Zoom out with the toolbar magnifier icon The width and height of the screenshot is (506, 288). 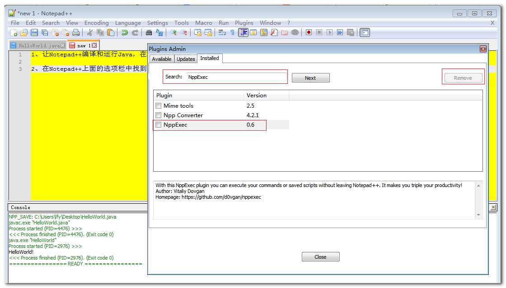(x=184, y=32)
